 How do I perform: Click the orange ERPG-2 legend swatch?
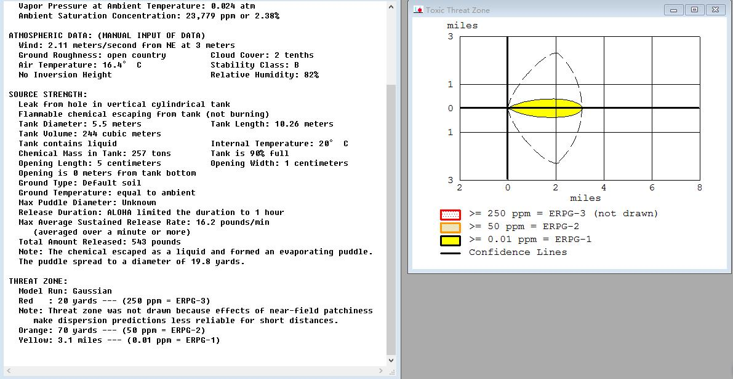click(450, 228)
